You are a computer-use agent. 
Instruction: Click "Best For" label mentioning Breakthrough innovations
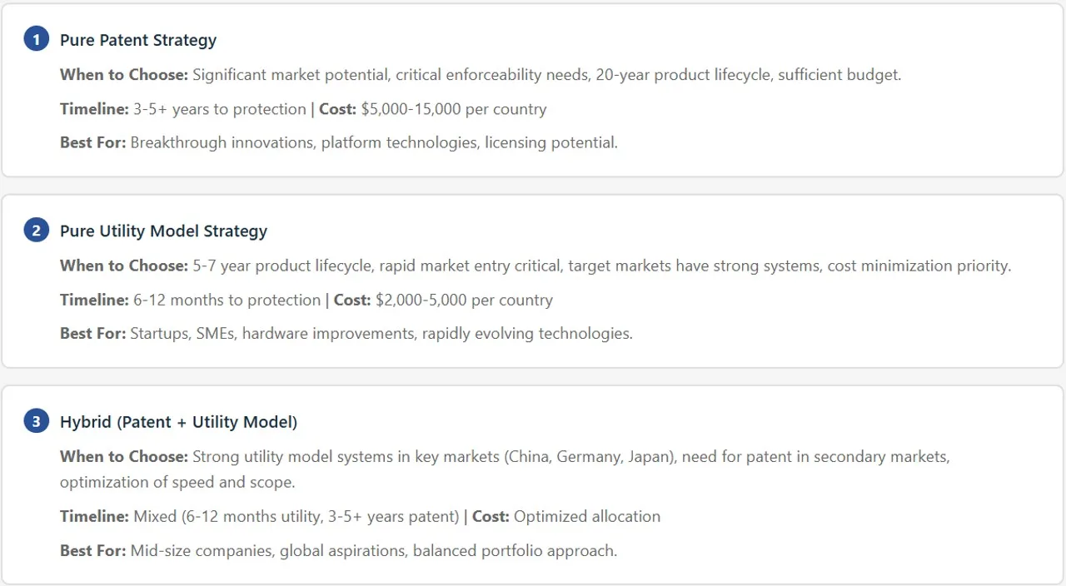point(92,142)
